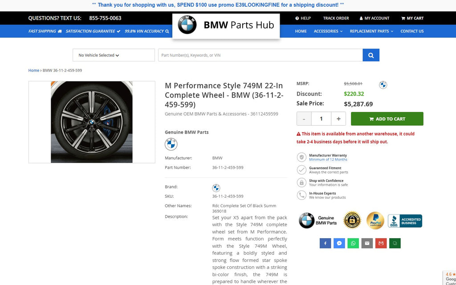Click the quantity input field

(x=321, y=119)
